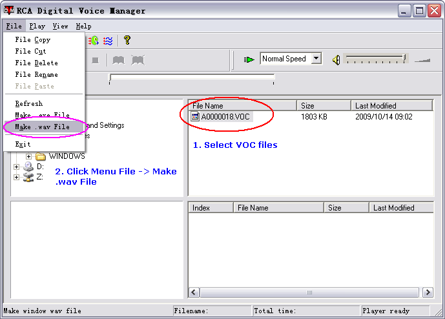The image size is (445, 319).
Task: Choose File Cut from the menu
Action: 45,52
